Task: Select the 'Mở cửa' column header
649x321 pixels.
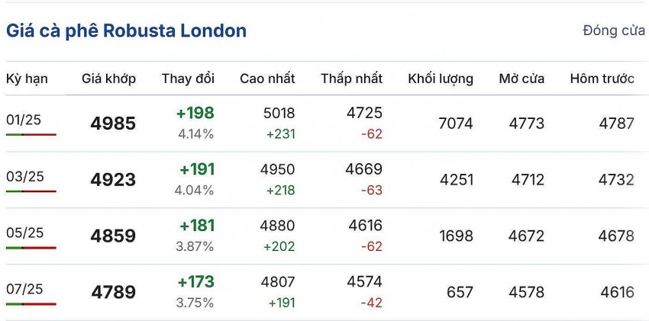Action: pyautogui.click(x=521, y=79)
